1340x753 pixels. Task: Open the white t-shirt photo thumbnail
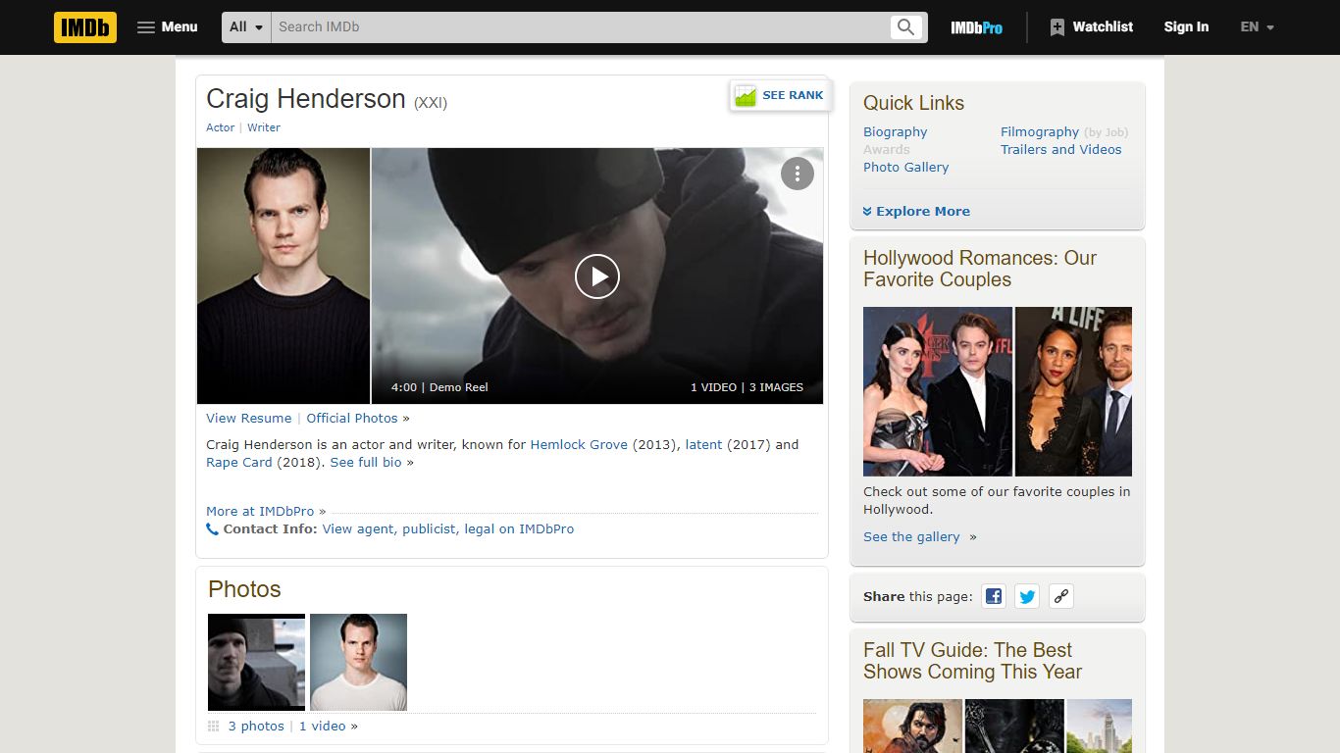[x=358, y=662]
